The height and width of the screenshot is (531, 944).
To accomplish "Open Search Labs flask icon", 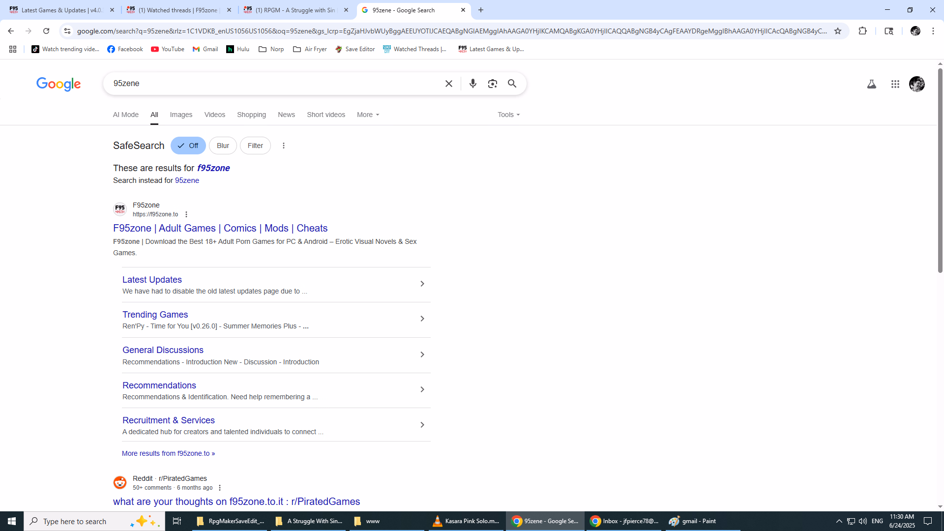I will coord(871,84).
